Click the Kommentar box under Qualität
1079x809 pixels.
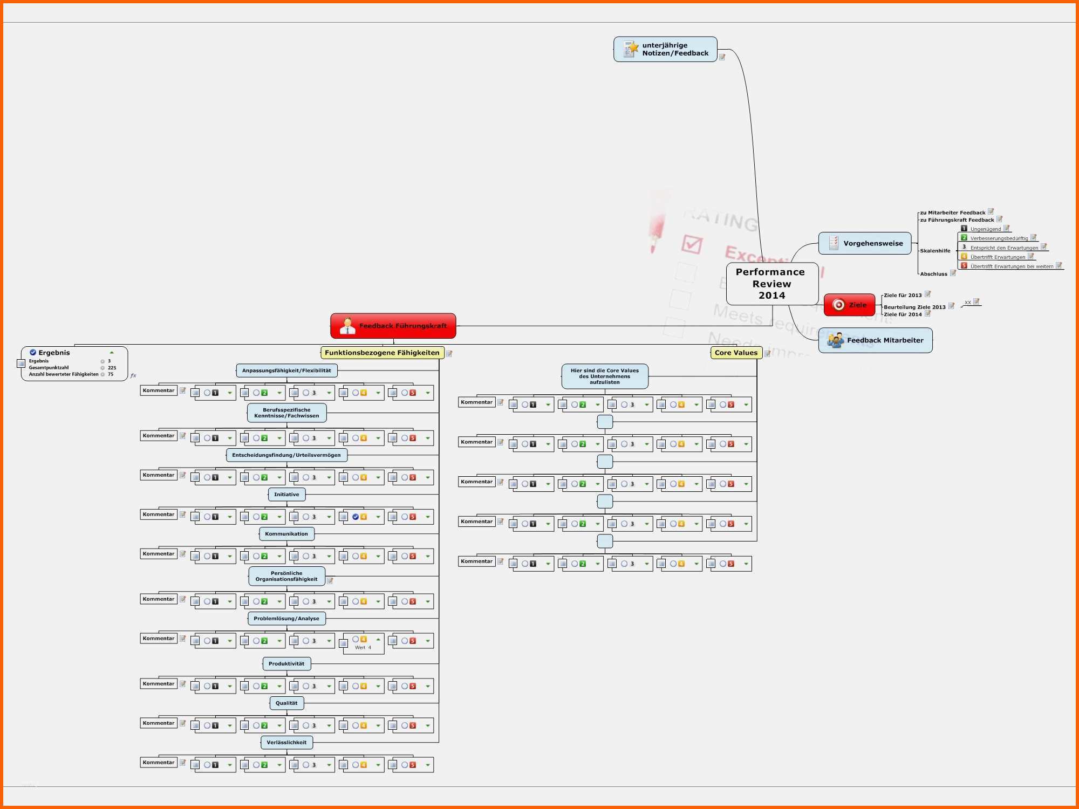pyautogui.click(x=159, y=723)
